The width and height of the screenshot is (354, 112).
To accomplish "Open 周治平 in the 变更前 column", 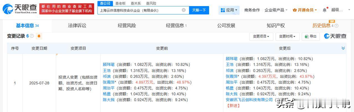I will pyautogui.click(x=109, y=88).
